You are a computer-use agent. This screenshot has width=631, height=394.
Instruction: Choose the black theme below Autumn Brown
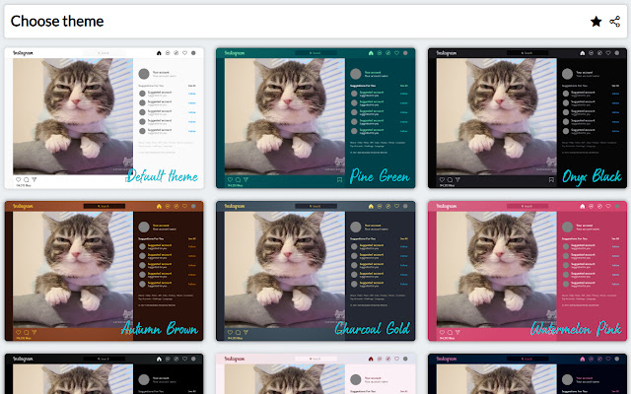(x=105, y=374)
